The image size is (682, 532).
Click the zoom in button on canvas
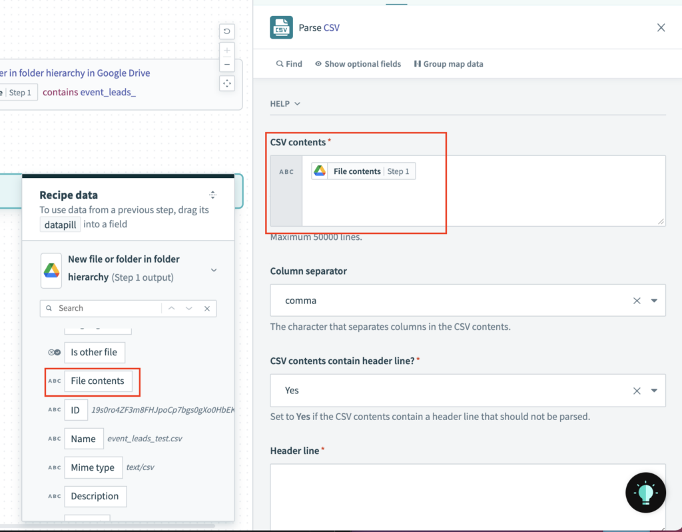click(x=226, y=50)
